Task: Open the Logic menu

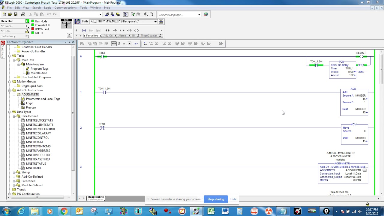Action: tap(47, 7)
